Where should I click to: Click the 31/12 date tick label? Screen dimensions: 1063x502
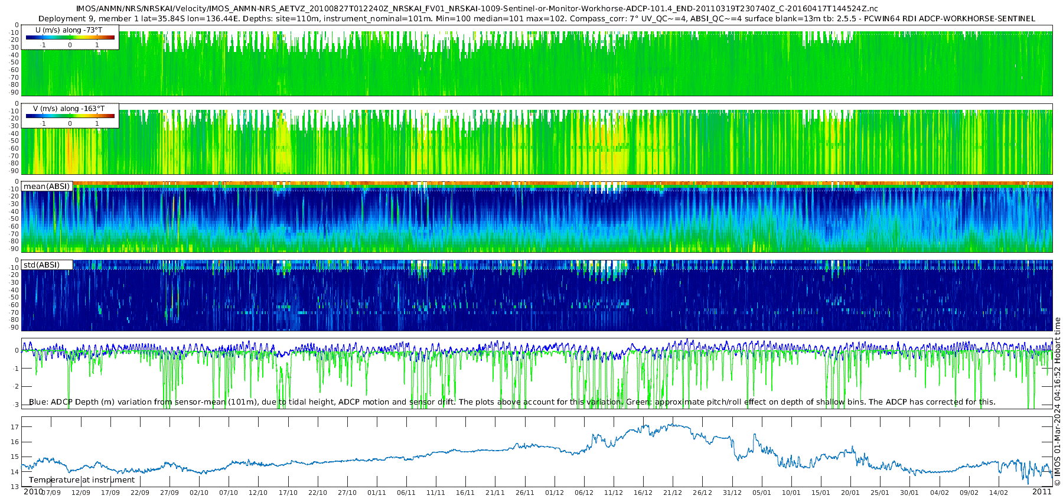[x=732, y=493]
